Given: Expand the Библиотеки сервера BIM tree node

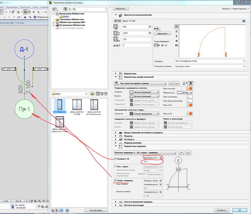Looking at the screenshot, I should (x=54, y=22).
